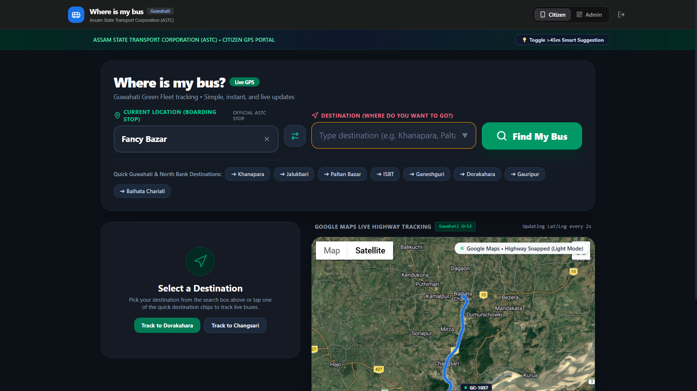697x391 pixels.
Task: Swap boarding stop and destination
Action: click(x=295, y=136)
